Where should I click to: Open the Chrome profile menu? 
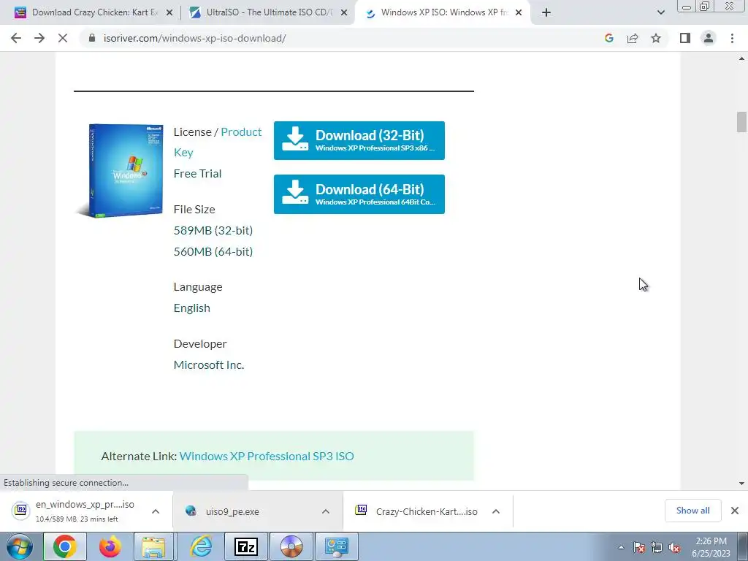(709, 38)
